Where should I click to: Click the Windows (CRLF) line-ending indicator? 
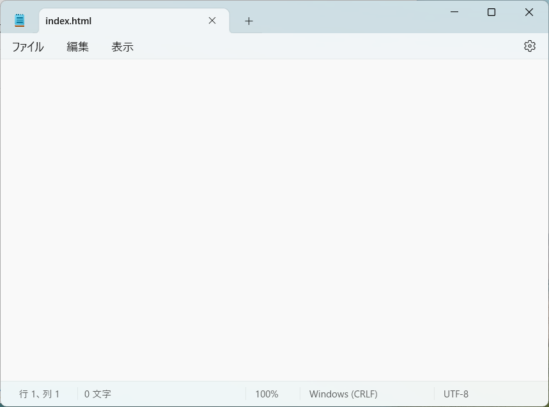click(x=343, y=394)
